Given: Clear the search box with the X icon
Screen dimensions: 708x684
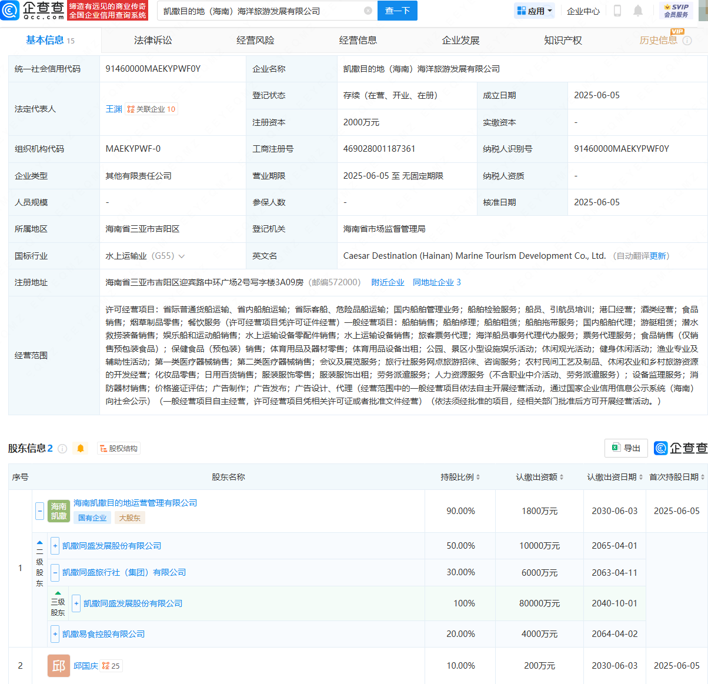Looking at the screenshot, I should click(x=368, y=11).
